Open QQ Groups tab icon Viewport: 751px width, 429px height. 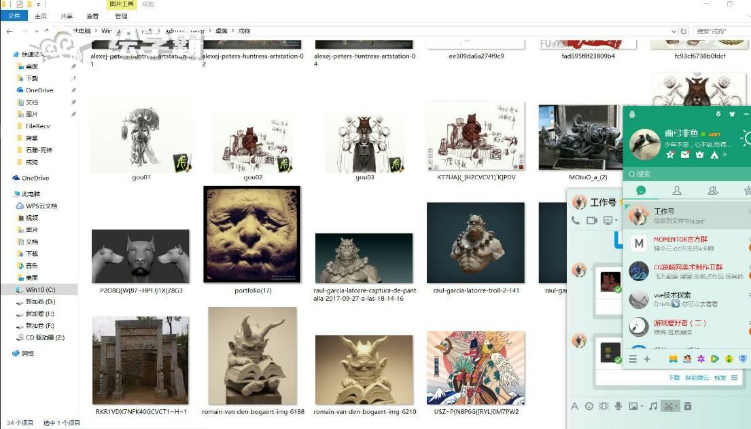(x=713, y=190)
